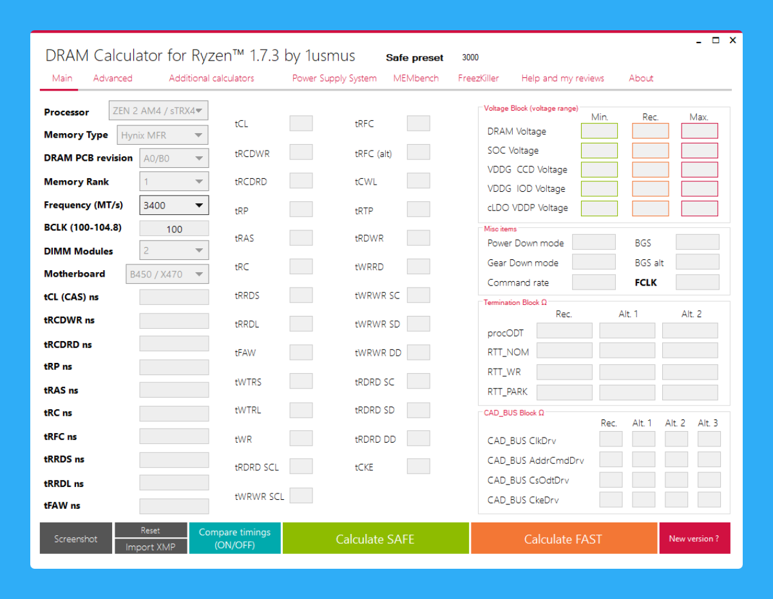Click the tRFC ns field

174,436
